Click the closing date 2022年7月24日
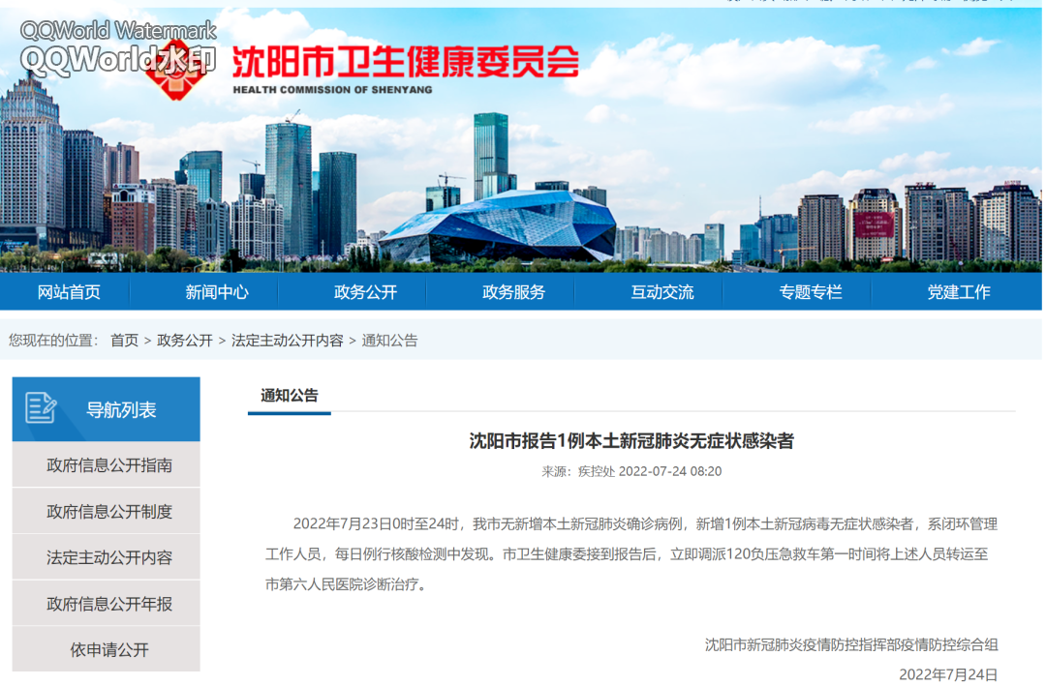 [x=948, y=674]
